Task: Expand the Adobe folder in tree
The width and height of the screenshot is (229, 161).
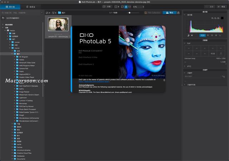Action: tap(14, 59)
